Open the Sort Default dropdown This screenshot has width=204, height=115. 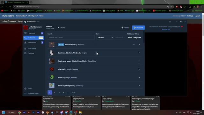click(x=105, y=38)
